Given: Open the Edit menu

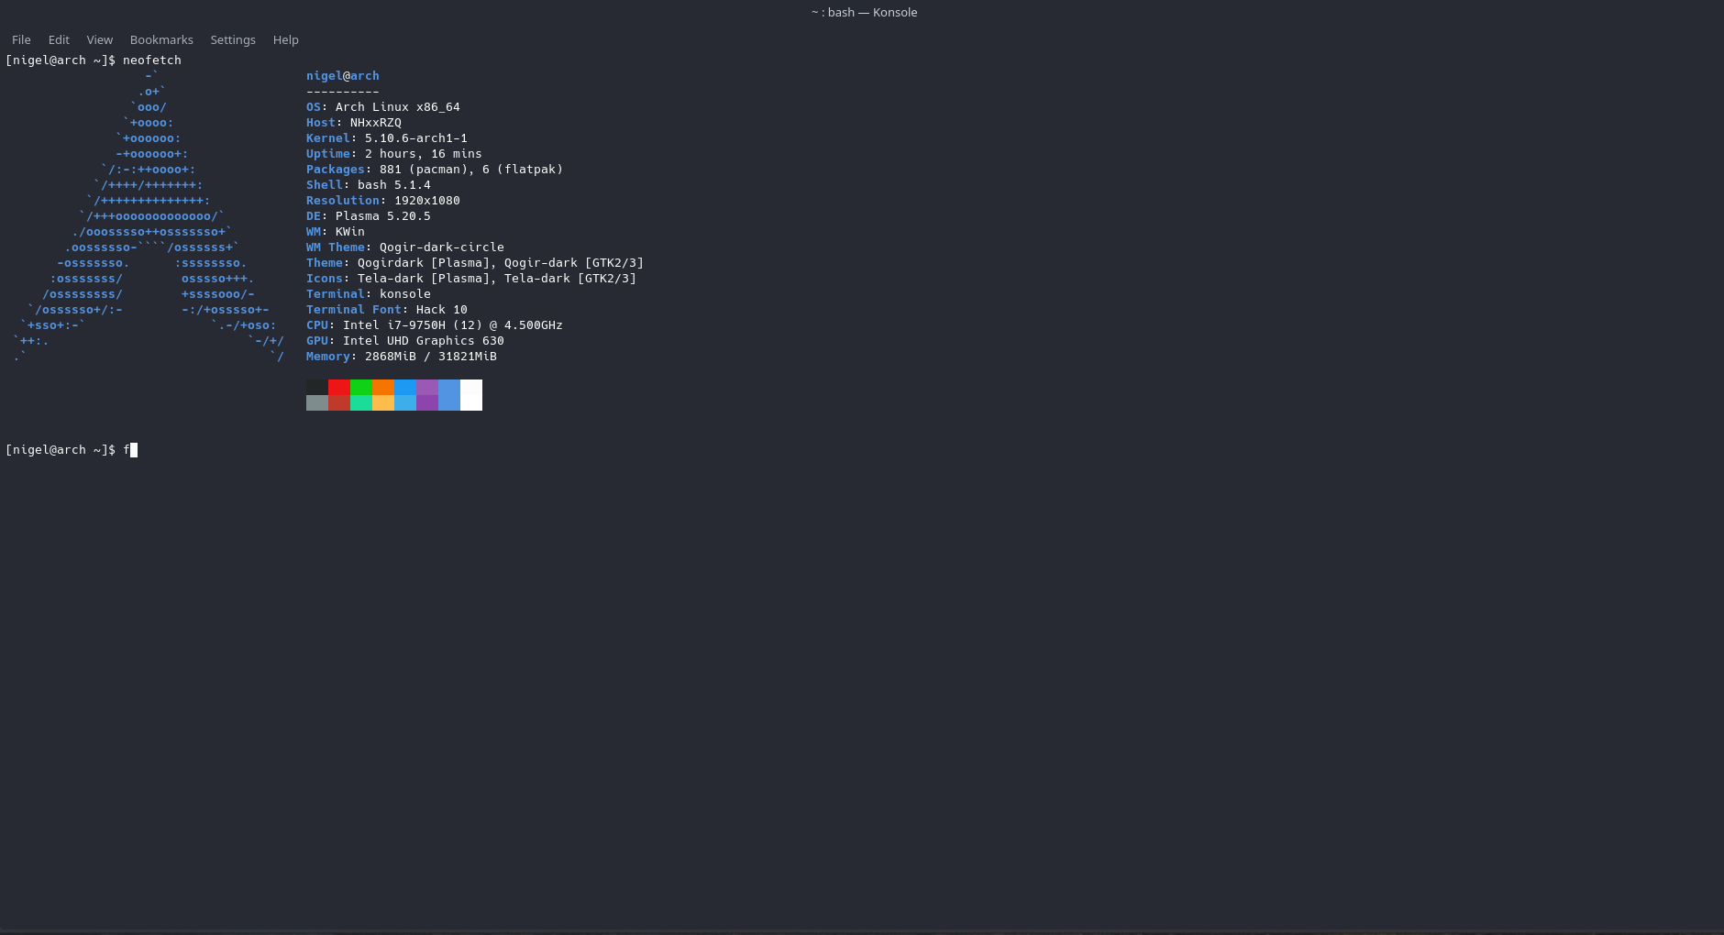Looking at the screenshot, I should coord(59,39).
